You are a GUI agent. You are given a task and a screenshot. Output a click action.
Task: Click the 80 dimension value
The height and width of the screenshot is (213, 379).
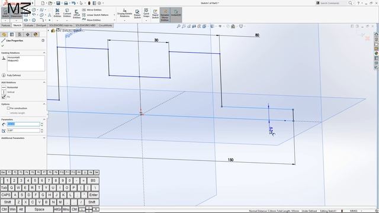coord(257,35)
